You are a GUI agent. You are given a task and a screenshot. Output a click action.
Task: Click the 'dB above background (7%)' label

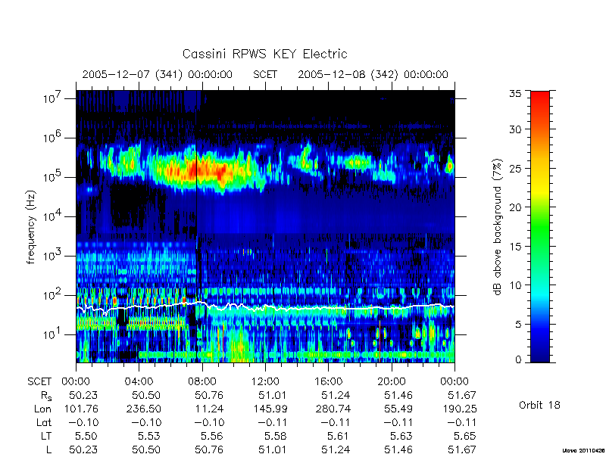(498, 227)
